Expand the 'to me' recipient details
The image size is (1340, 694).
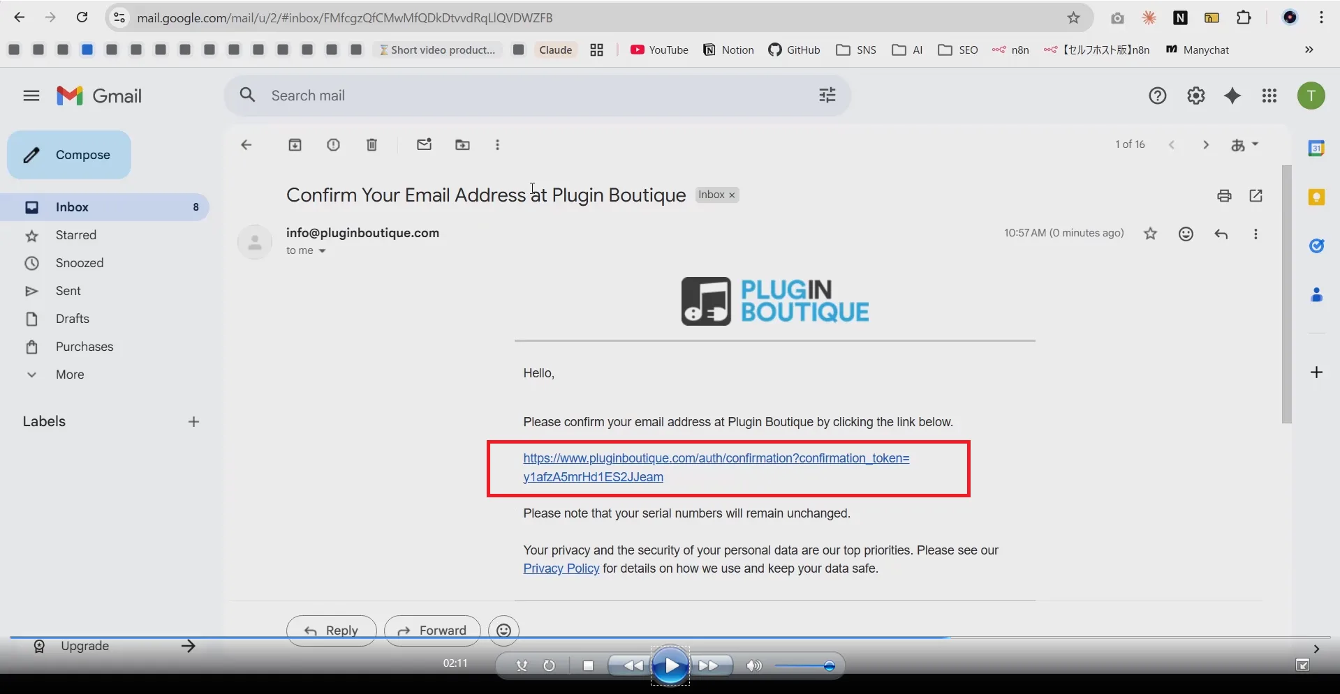(x=322, y=251)
